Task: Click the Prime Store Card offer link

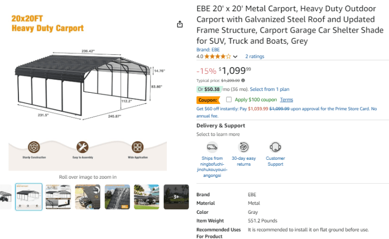Action: click(x=286, y=112)
